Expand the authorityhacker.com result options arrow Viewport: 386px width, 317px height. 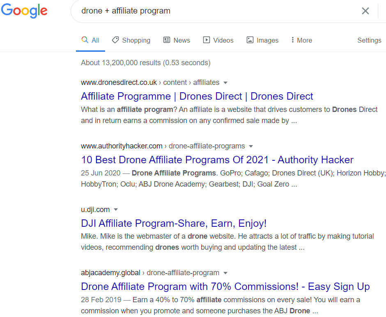[251, 146]
